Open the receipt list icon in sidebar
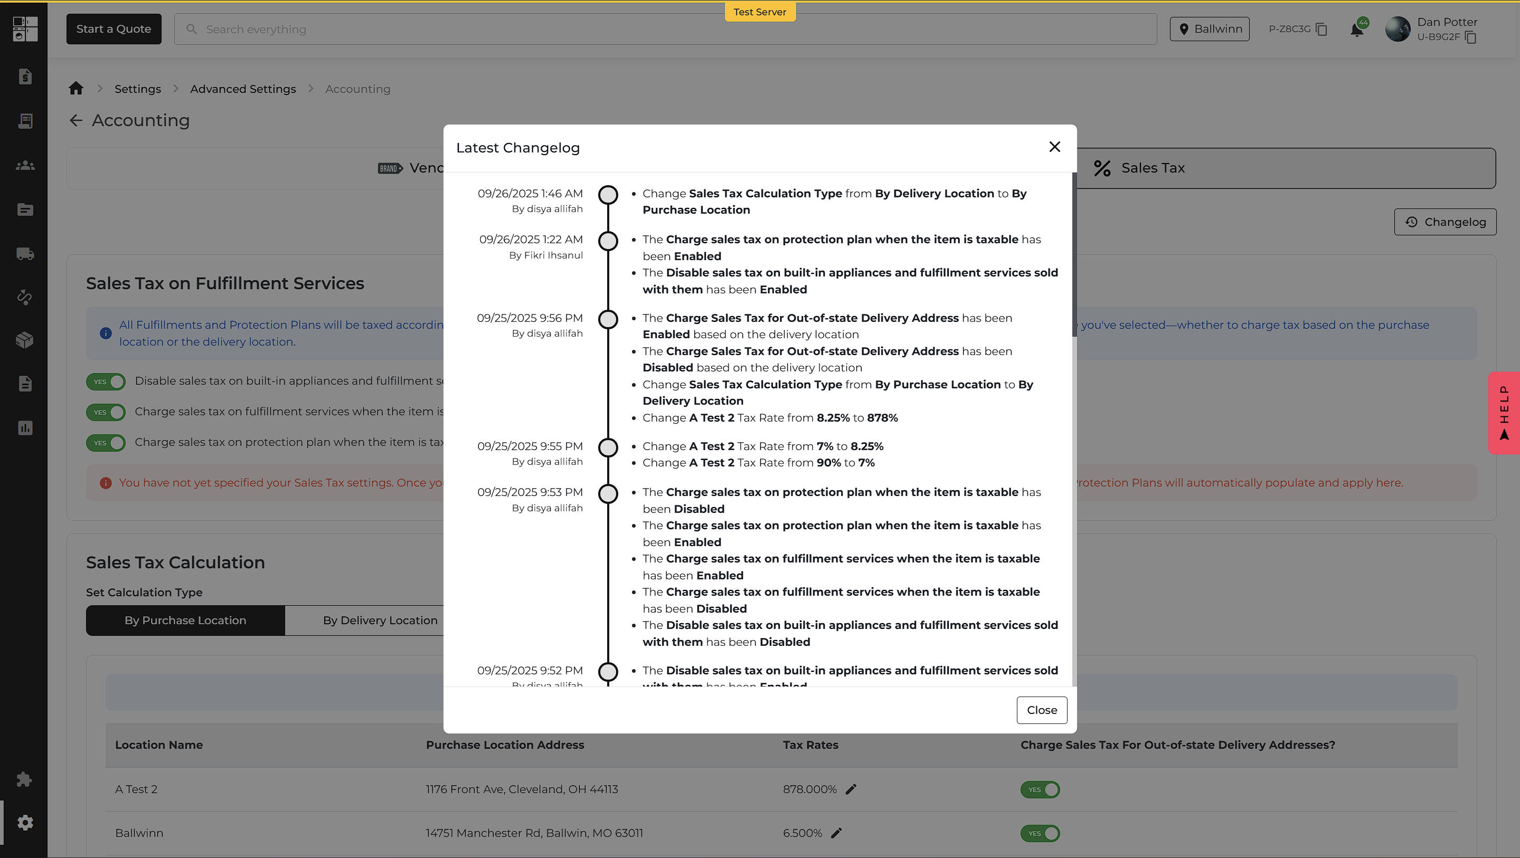This screenshot has width=1520, height=858. tap(25, 121)
